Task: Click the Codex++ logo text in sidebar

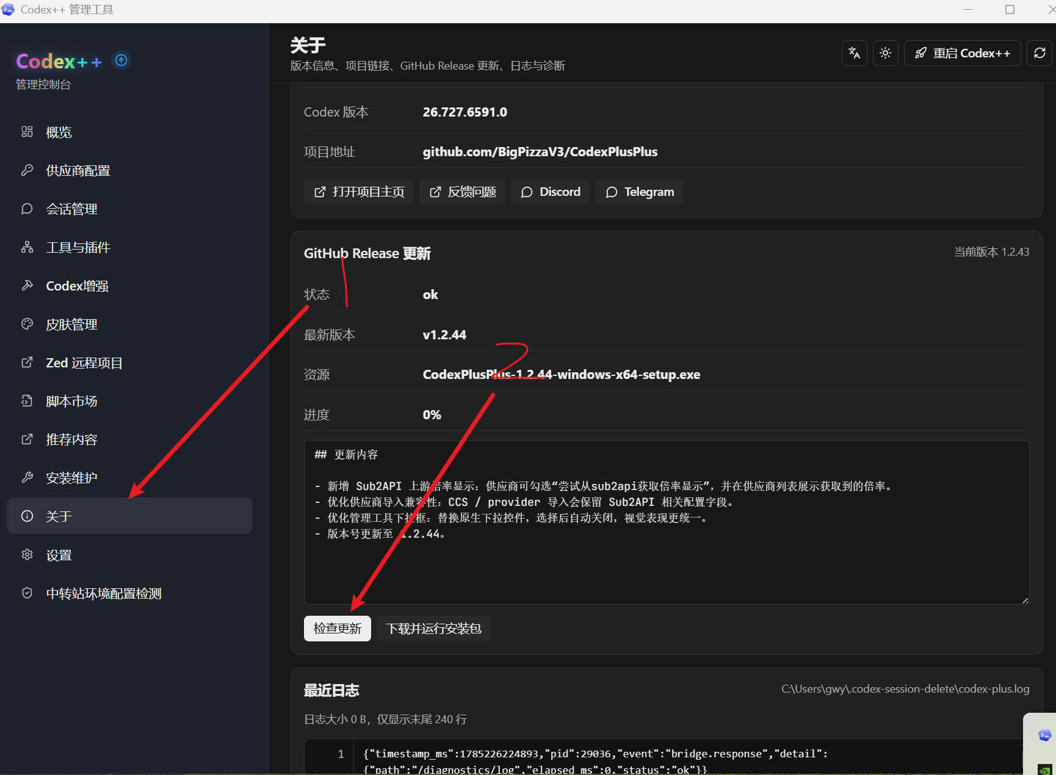Action: click(59, 61)
